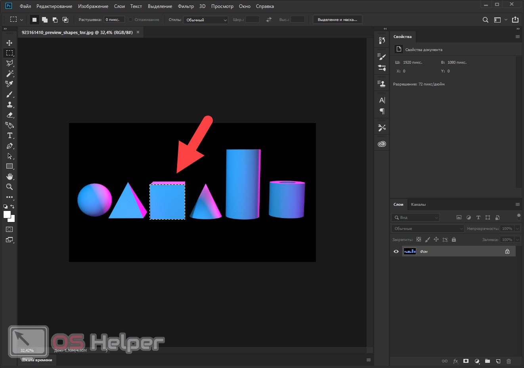Close the 923161410_preview_shapes_tnr.jpg document tab
The height and width of the screenshot is (368, 524).
point(138,32)
